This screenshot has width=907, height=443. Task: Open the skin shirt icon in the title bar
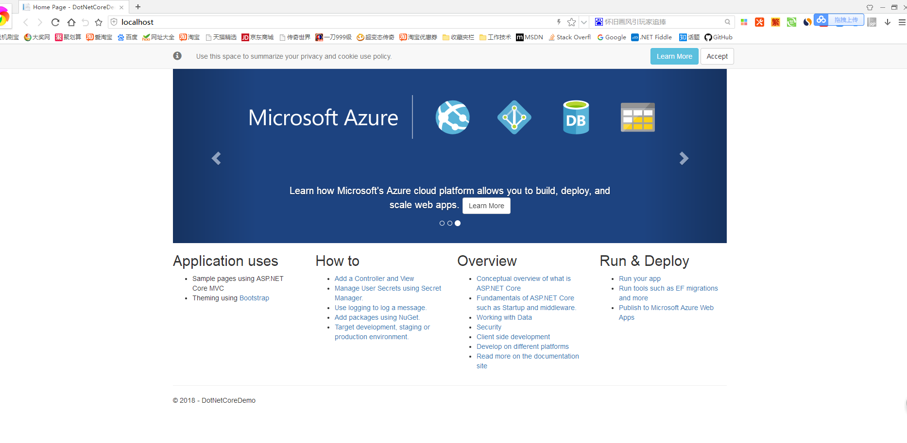[x=870, y=7]
